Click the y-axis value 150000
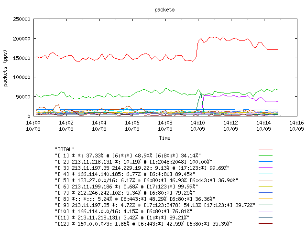Screen dimensions: 306x229 point(22,58)
